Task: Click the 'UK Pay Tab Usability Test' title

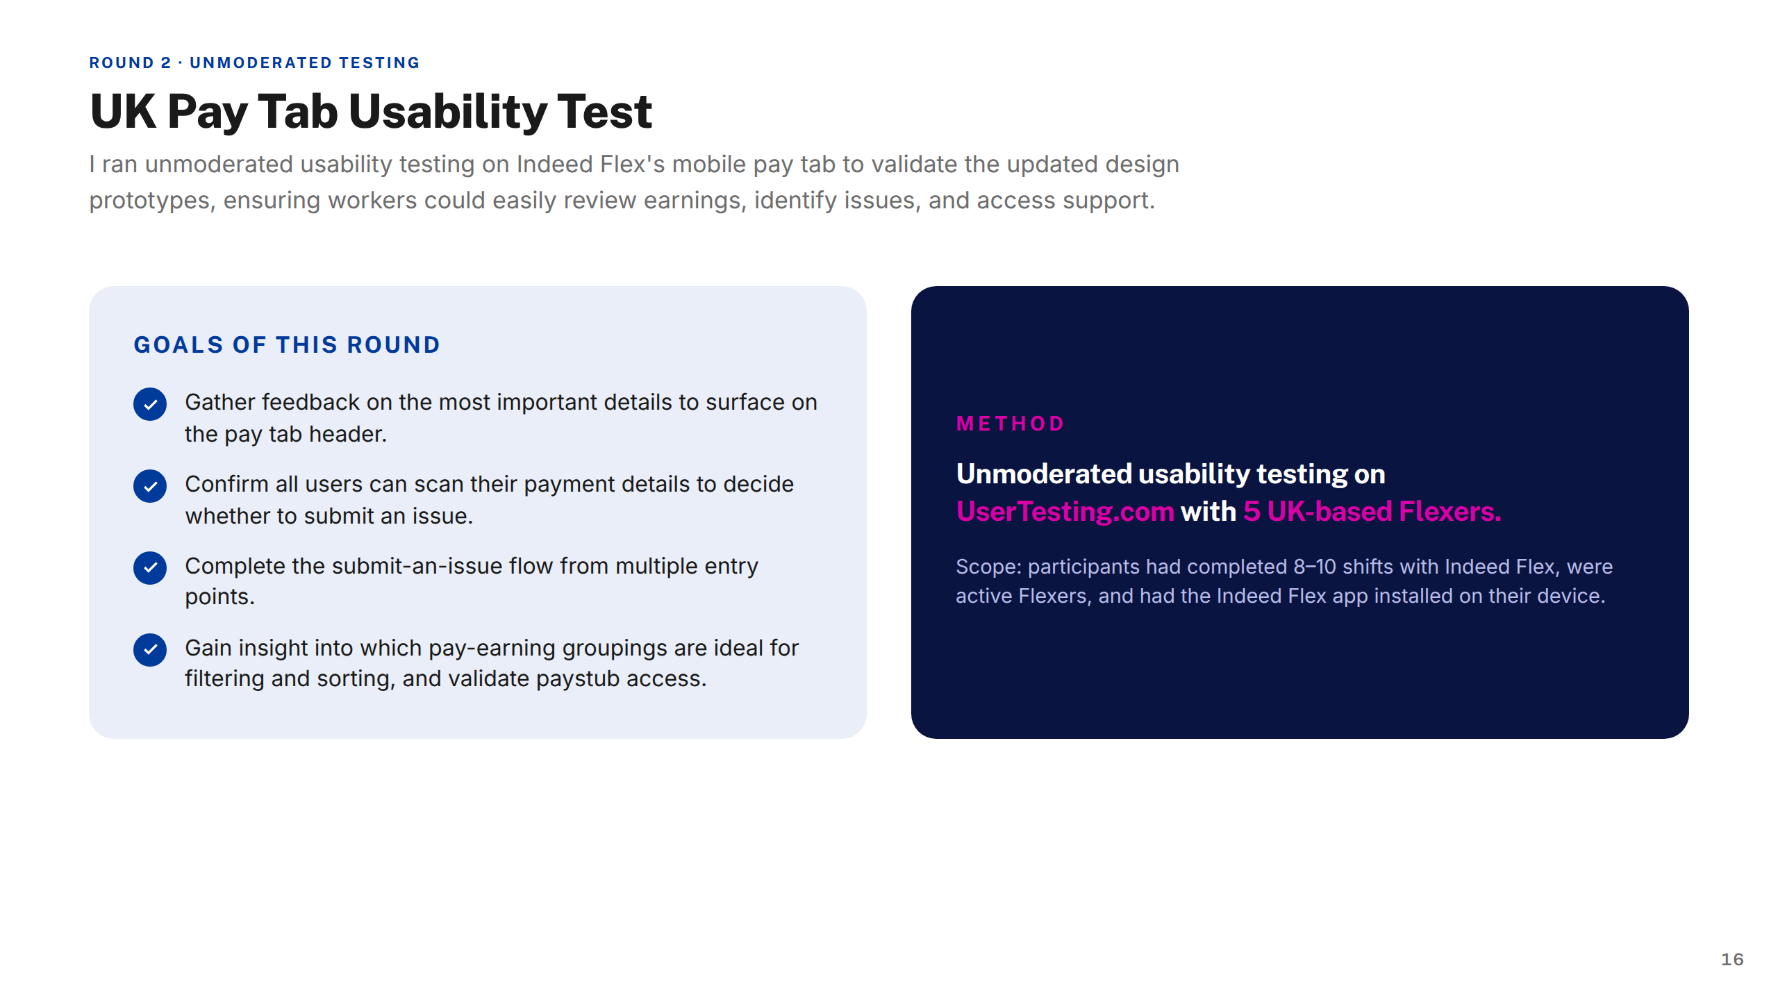Action: [x=371, y=111]
